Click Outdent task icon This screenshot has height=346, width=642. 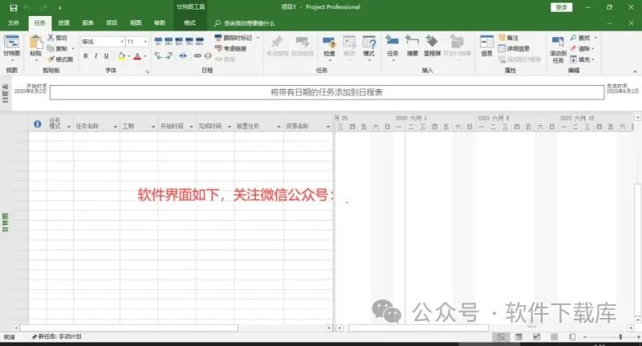158,55
